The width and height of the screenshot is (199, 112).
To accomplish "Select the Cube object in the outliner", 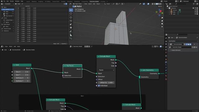I will tap(174, 12).
